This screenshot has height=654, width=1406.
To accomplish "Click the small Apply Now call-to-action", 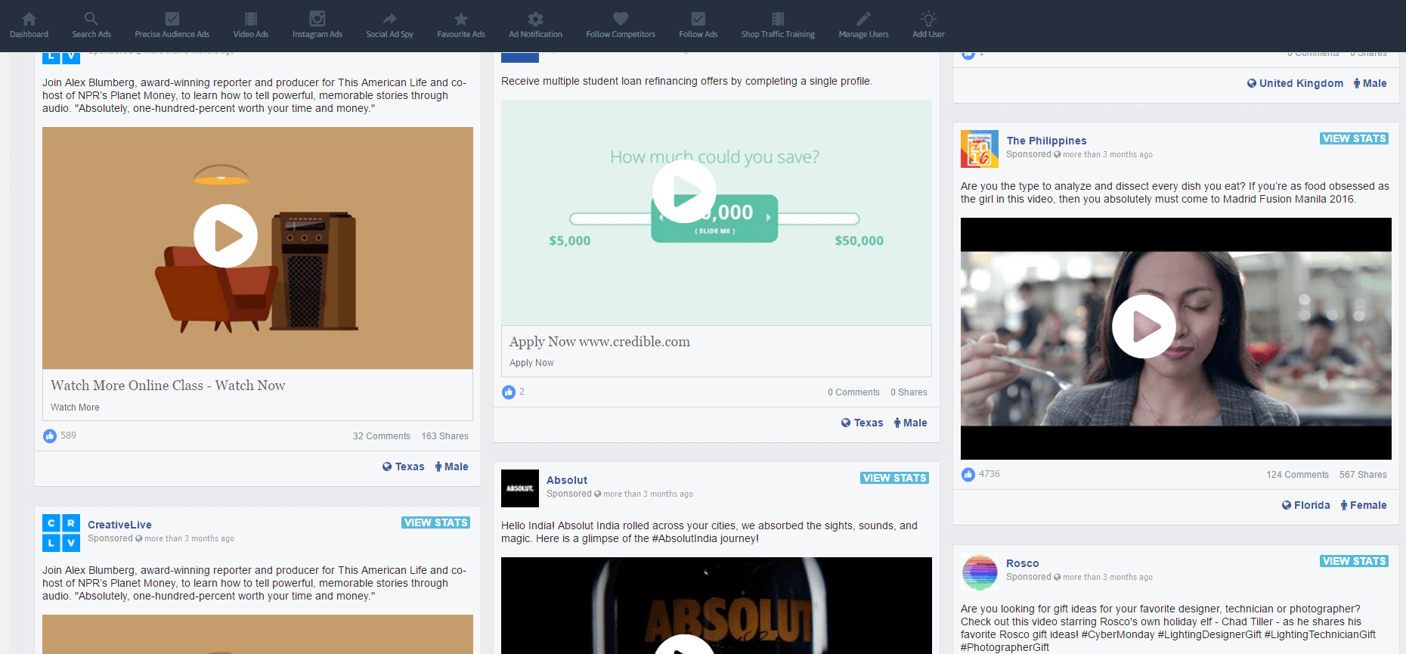I will tap(531, 363).
